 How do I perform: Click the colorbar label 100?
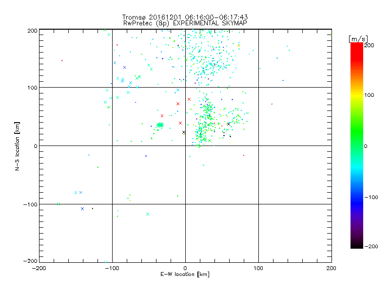pos(369,95)
